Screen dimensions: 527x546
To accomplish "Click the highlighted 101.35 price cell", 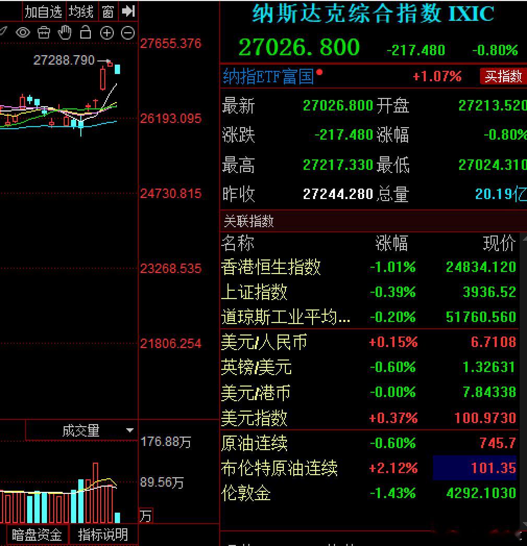I will pos(475,468).
